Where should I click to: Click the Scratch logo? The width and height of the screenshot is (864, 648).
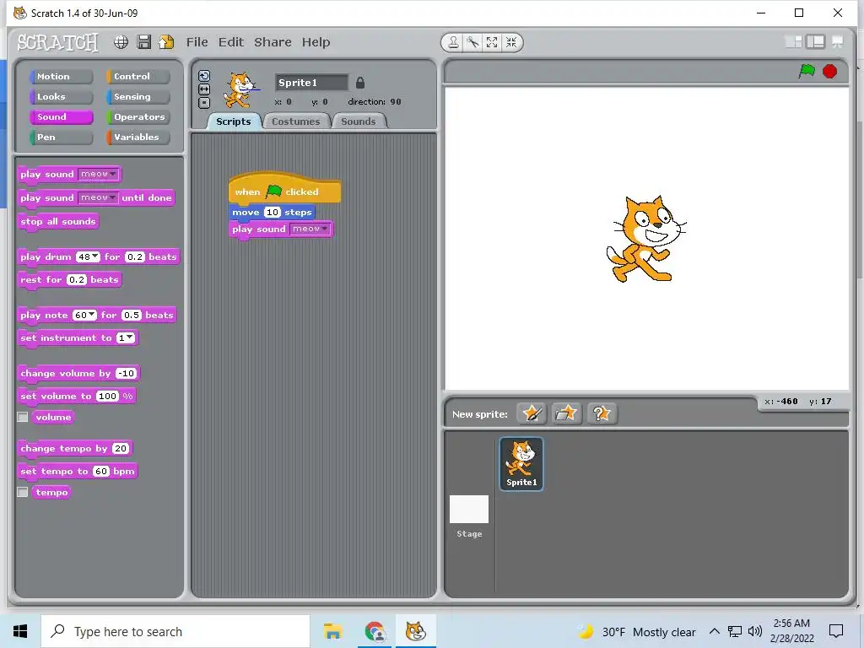(x=58, y=42)
